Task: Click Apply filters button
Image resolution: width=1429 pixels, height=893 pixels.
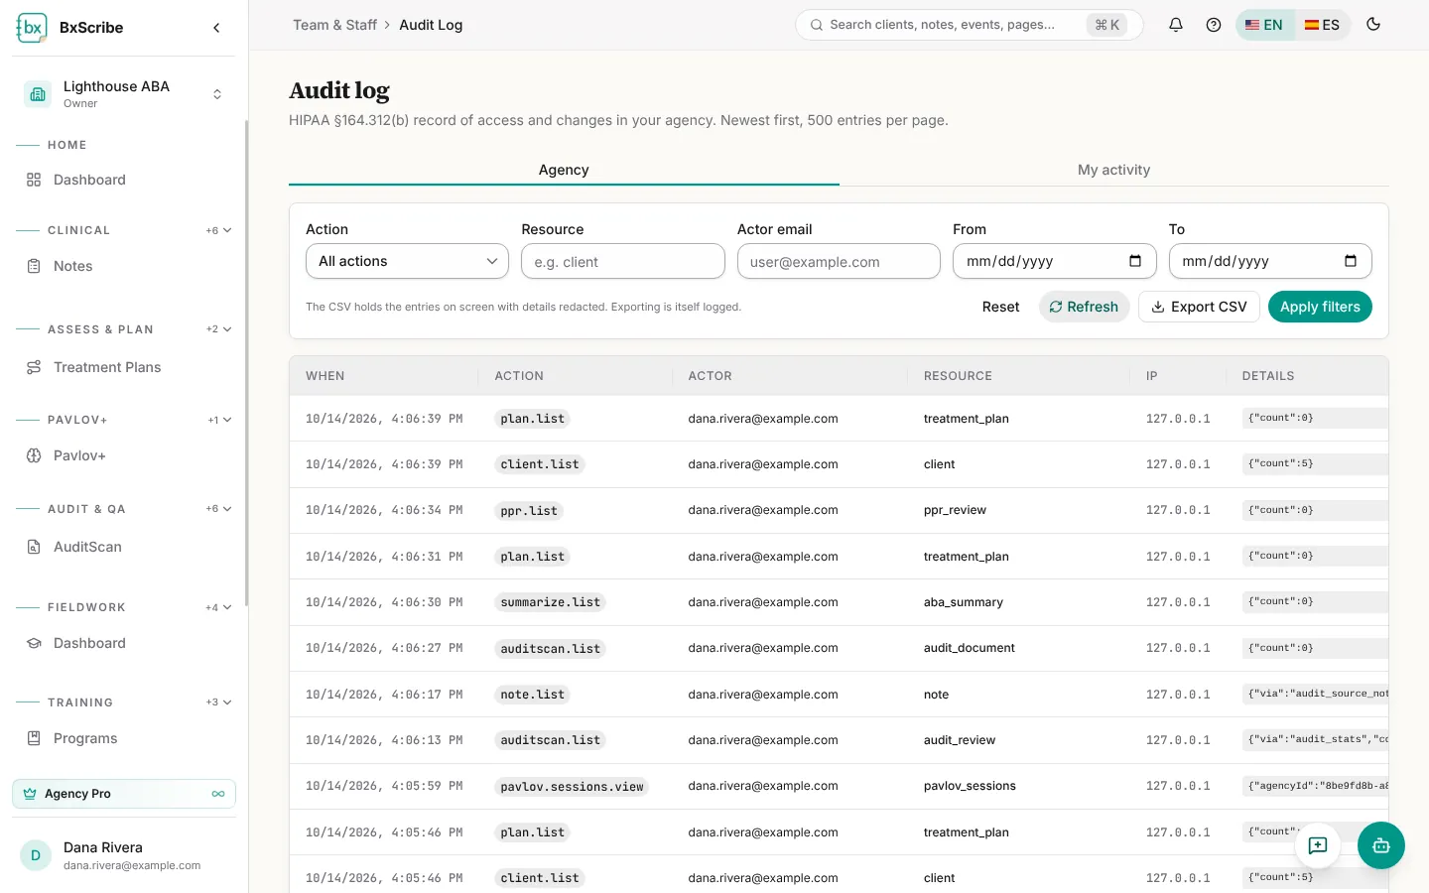Action: (1320, 307)
